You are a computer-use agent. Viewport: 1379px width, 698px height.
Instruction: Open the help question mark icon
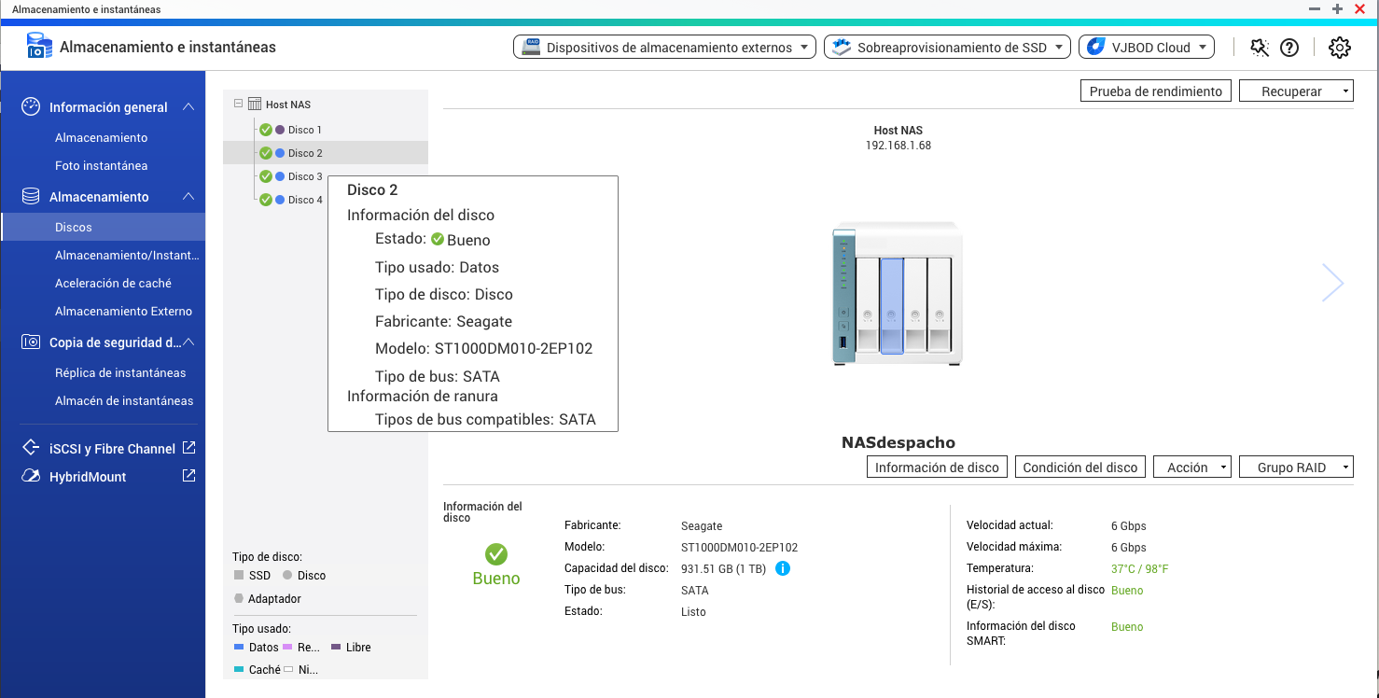[1289, 48]
